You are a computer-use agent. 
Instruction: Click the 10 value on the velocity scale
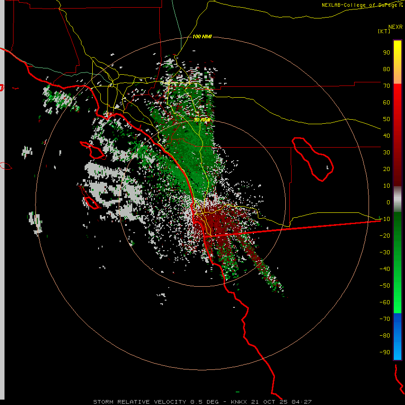387,186
